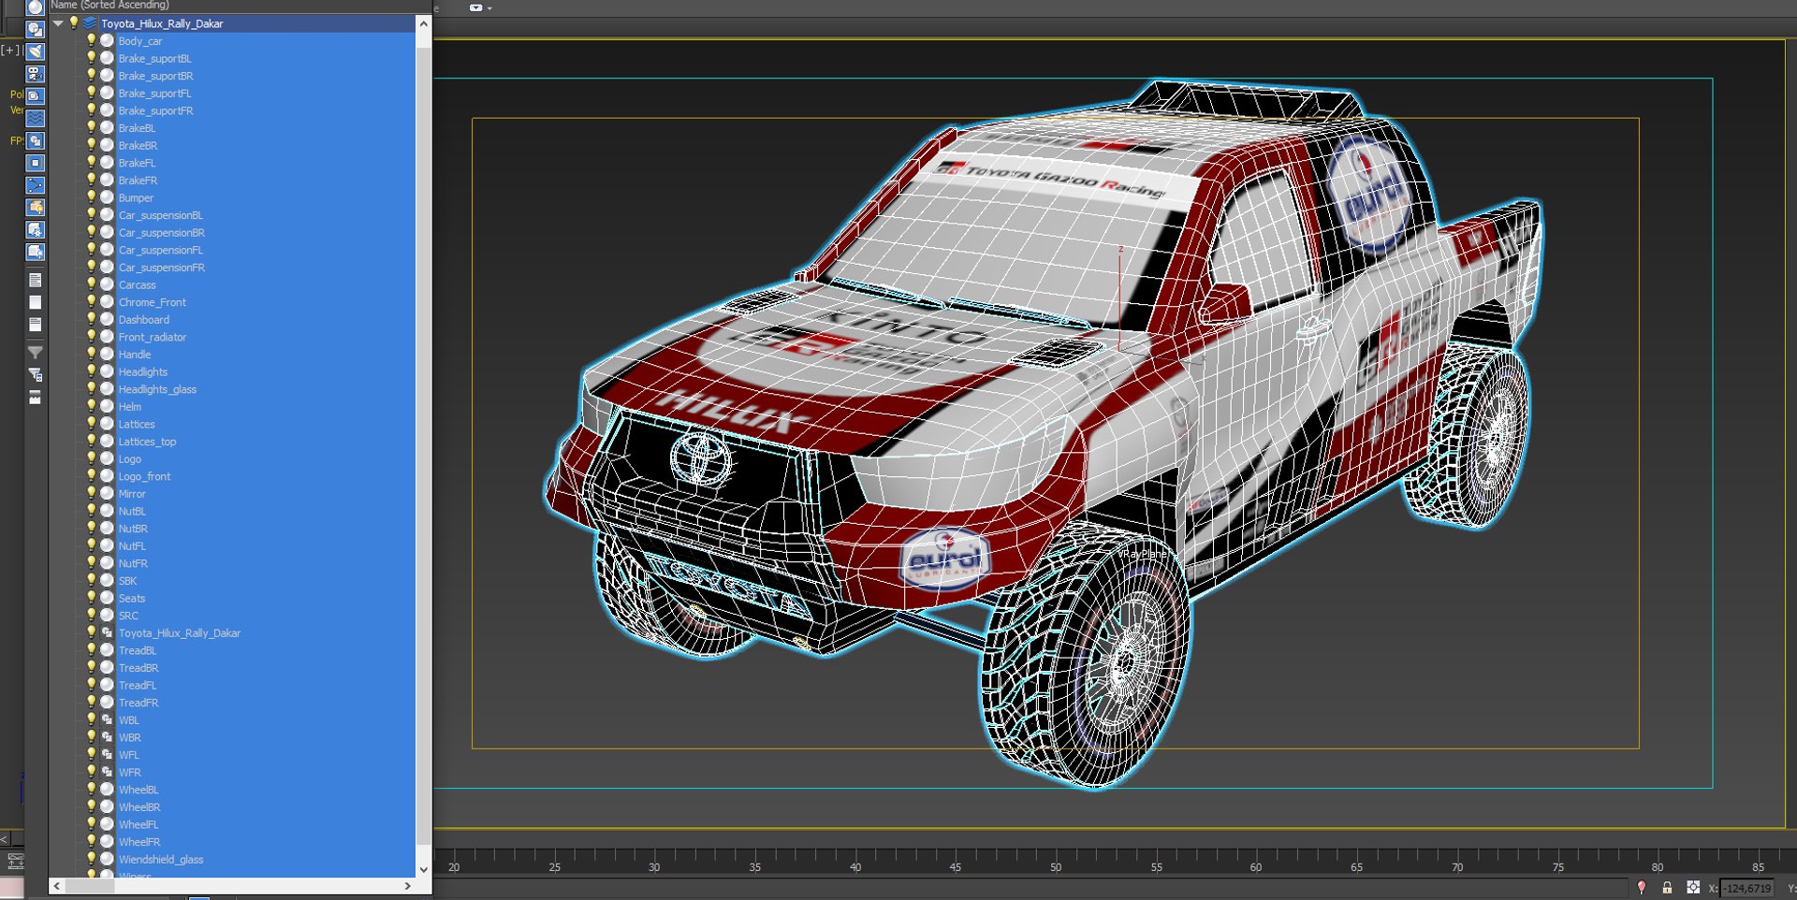1797x900 pixels.
Task: Toggle Display Containers filter icon
Action: [x=35, y=207]
